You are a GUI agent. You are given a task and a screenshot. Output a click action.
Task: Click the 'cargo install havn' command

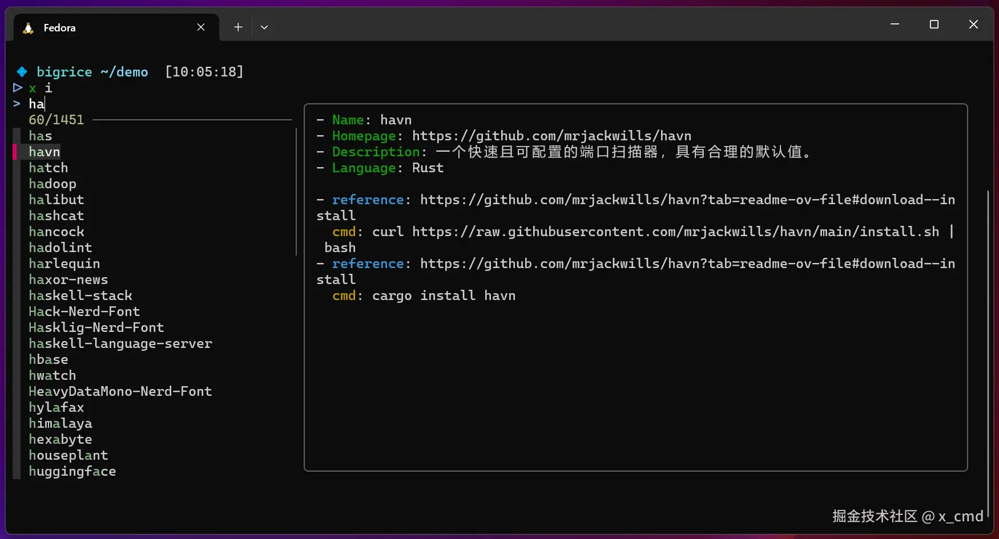(x=444, y=295)
